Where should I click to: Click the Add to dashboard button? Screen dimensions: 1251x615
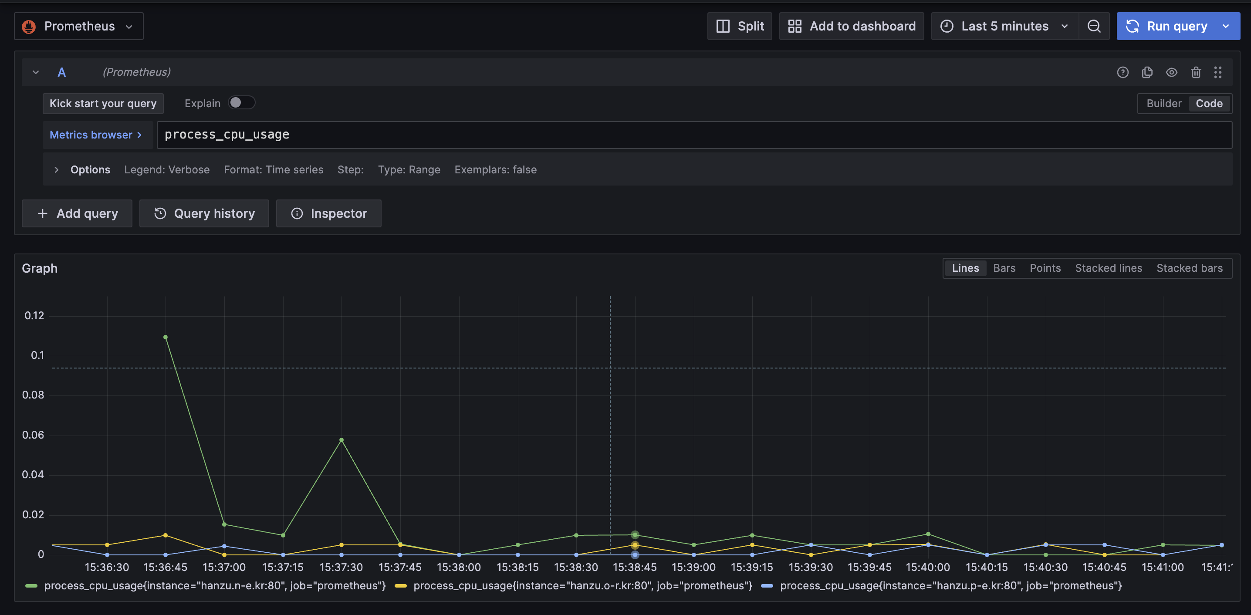(x=851, y=26)
